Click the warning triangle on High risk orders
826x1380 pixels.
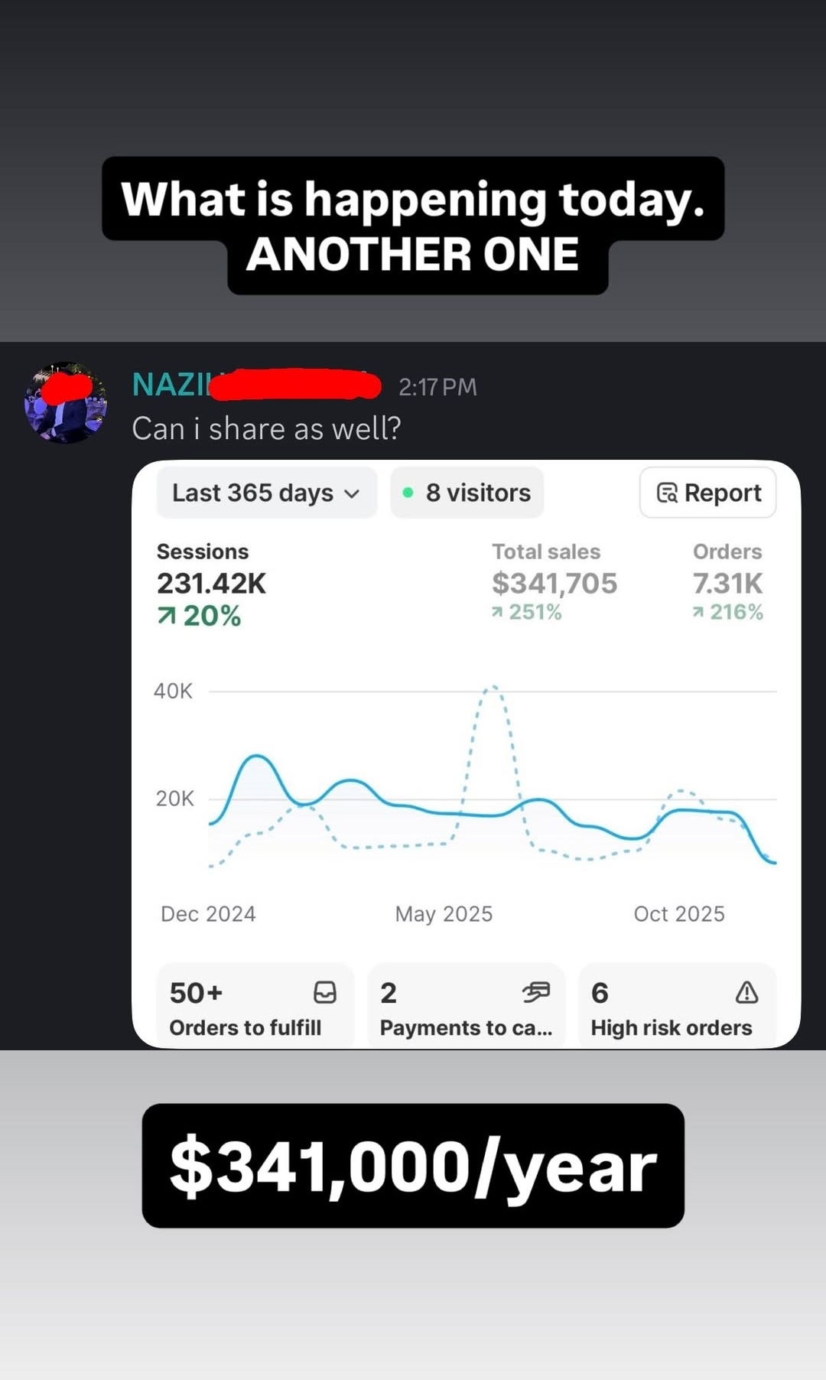coord(746,992)
